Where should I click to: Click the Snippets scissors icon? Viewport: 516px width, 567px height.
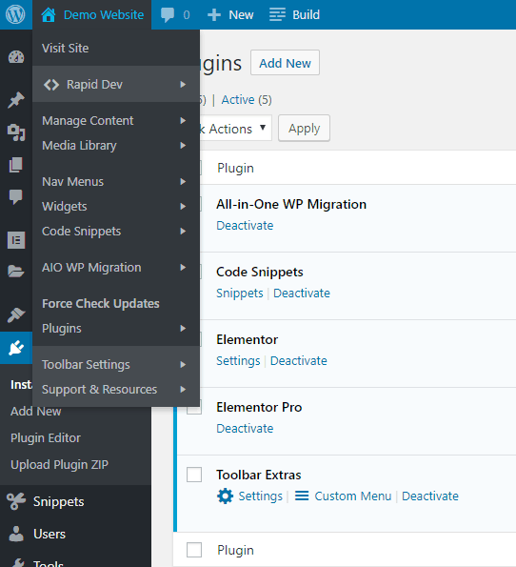click(x=16, y=501)
